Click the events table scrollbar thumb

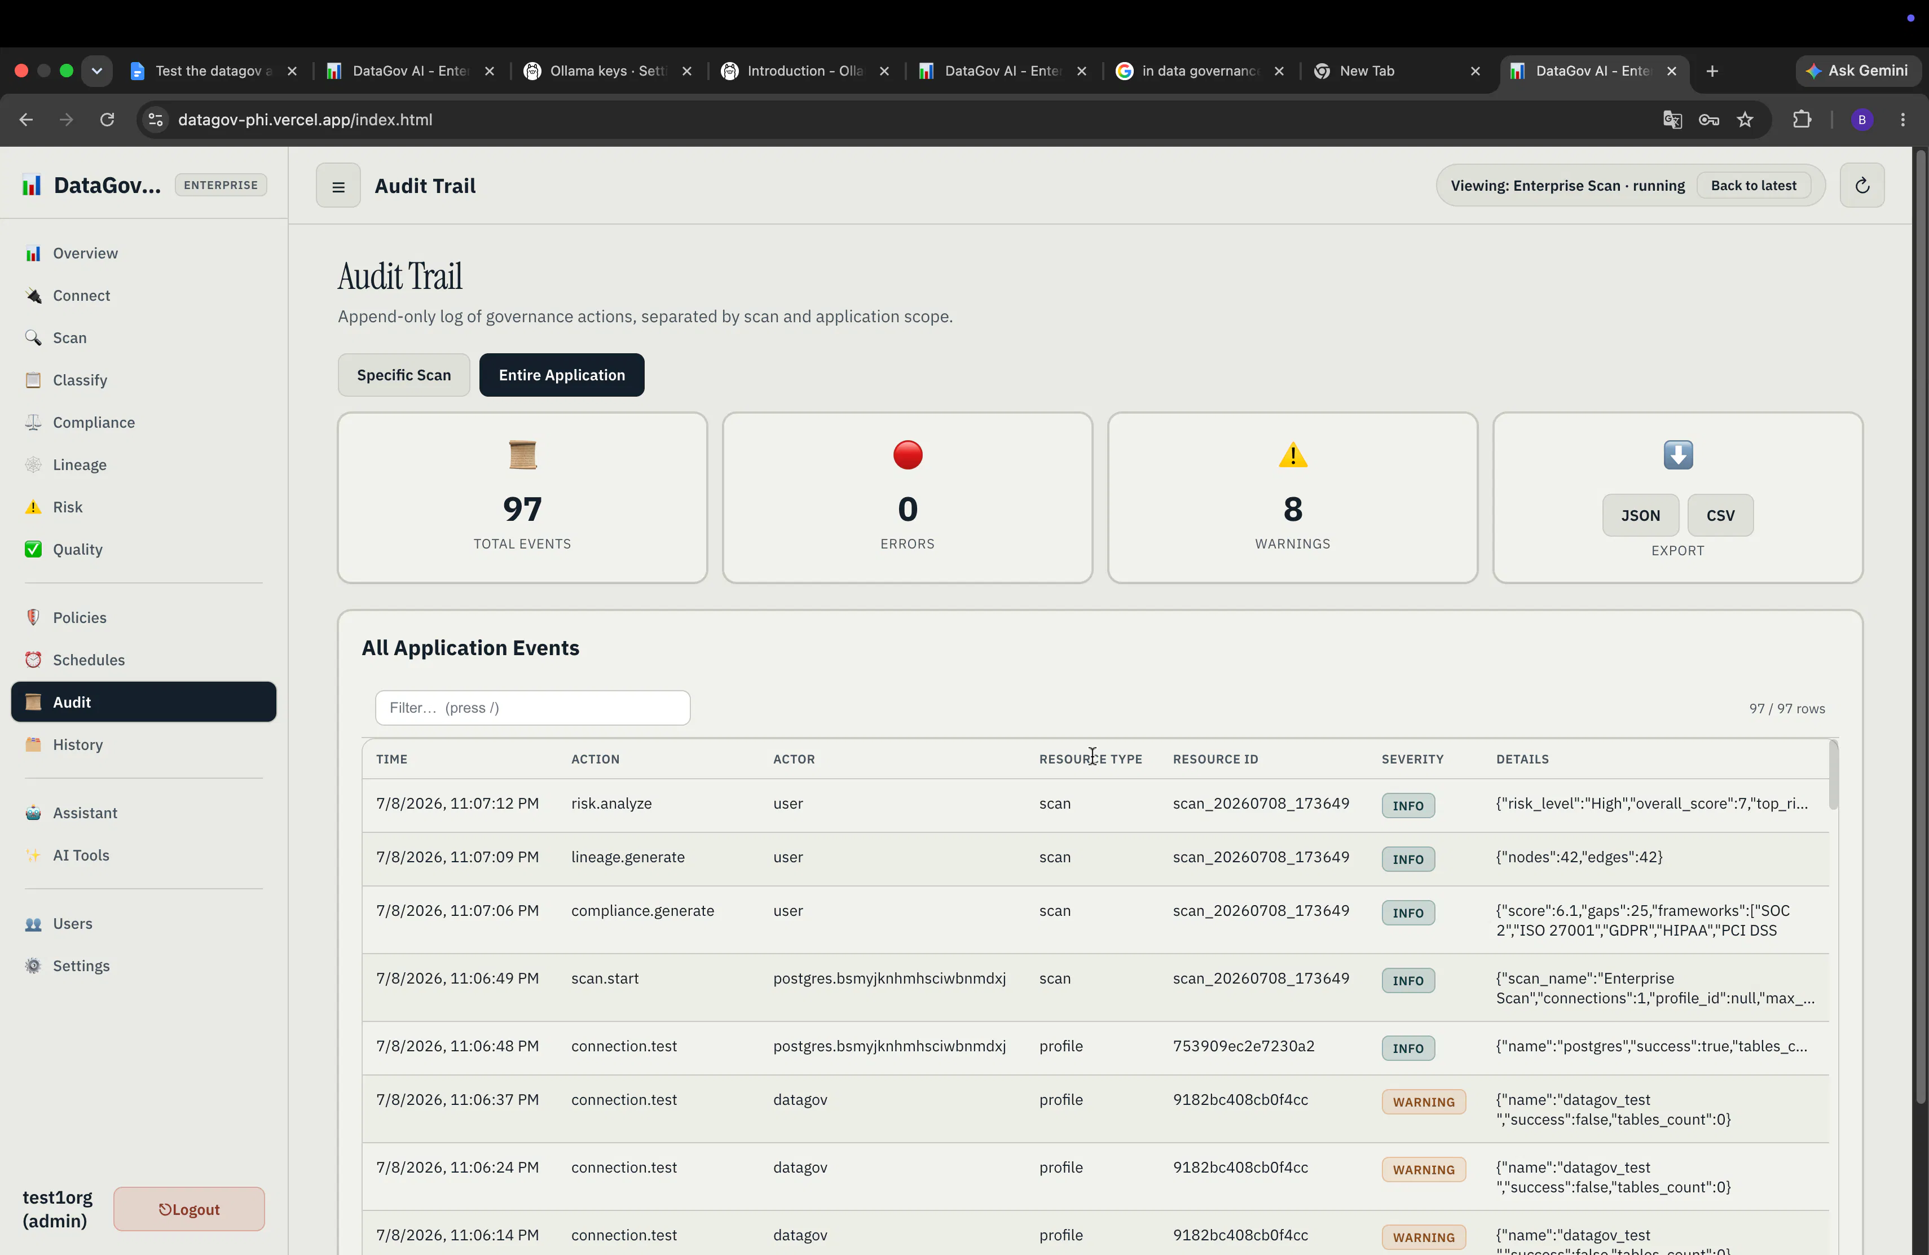tap(1833, 774)
